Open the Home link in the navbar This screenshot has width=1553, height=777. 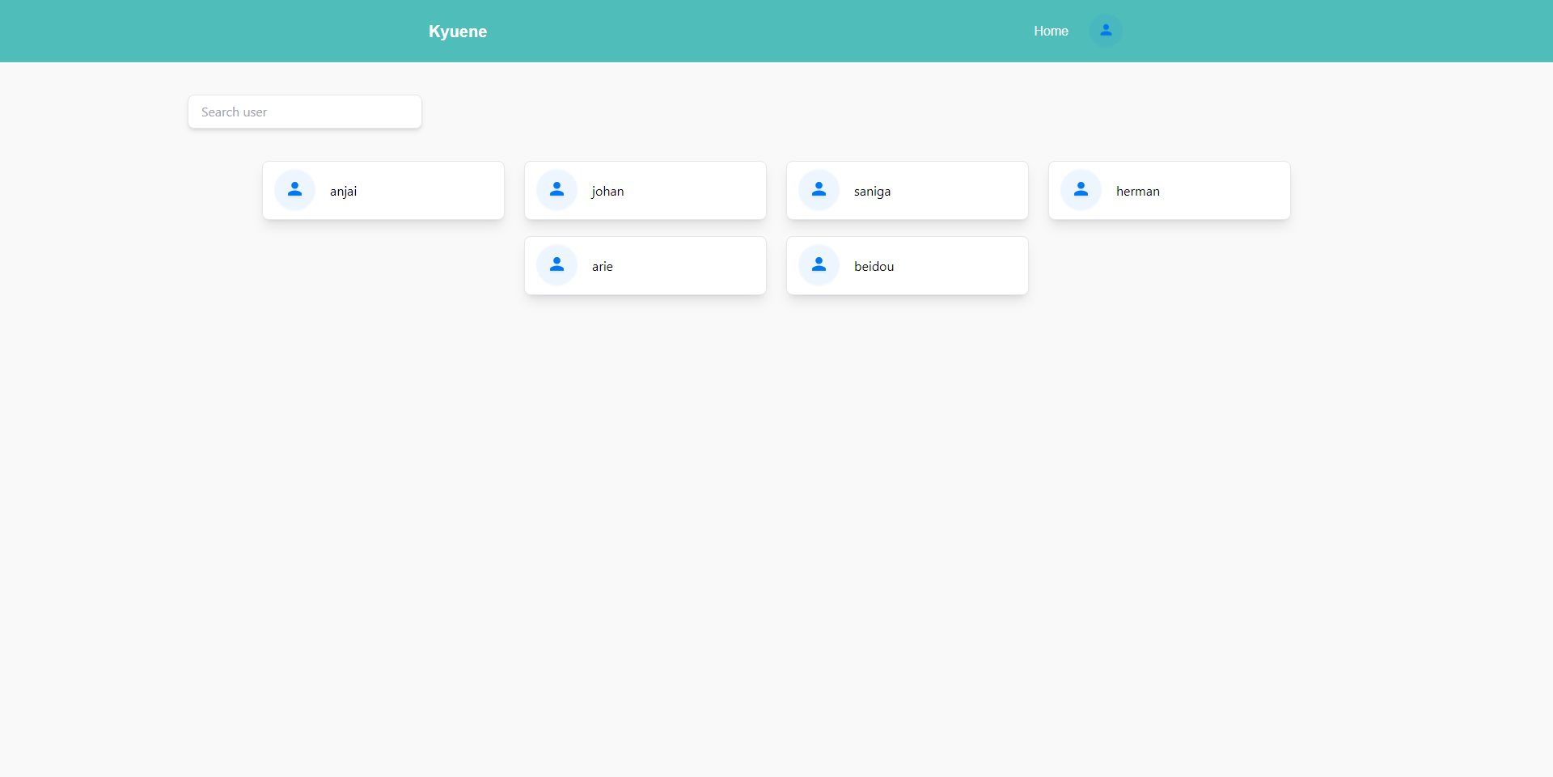(1051, 31)
